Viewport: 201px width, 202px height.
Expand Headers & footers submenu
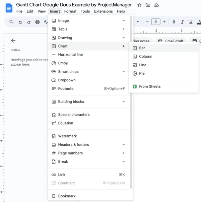[x=88, y=145]
